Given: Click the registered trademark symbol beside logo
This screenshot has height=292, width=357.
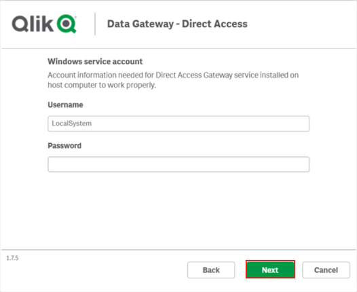Looking at the screenshot, I should pyautogui.click(x=75, y=17).
